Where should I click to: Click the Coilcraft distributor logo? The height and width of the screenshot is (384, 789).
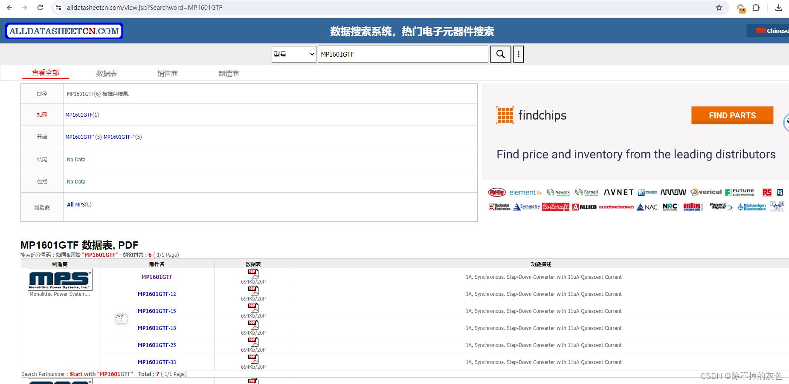click(x=555, y=207)
